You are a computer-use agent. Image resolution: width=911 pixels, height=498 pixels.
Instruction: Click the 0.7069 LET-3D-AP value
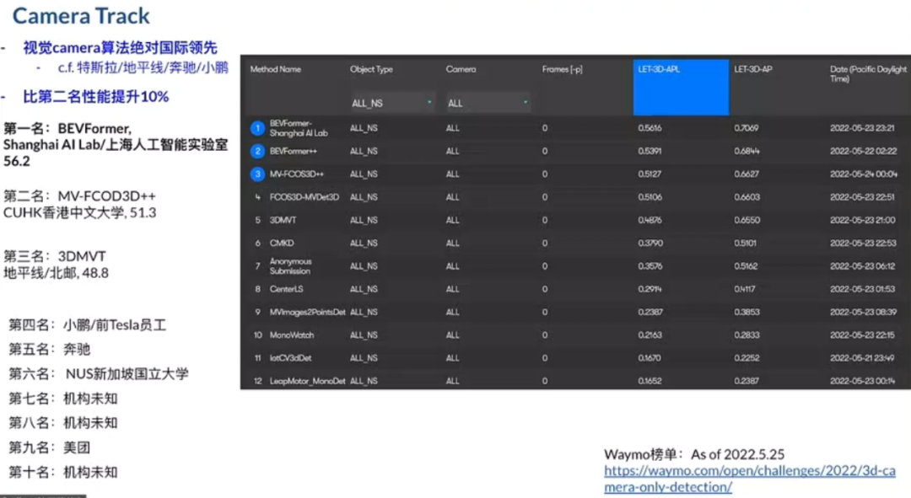click(x=746, y=128)
